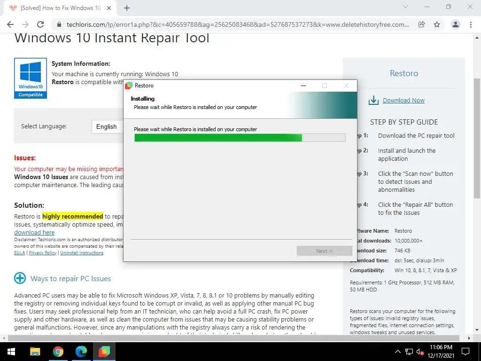Click the Restoro installer logo icon

click(129, 86)
